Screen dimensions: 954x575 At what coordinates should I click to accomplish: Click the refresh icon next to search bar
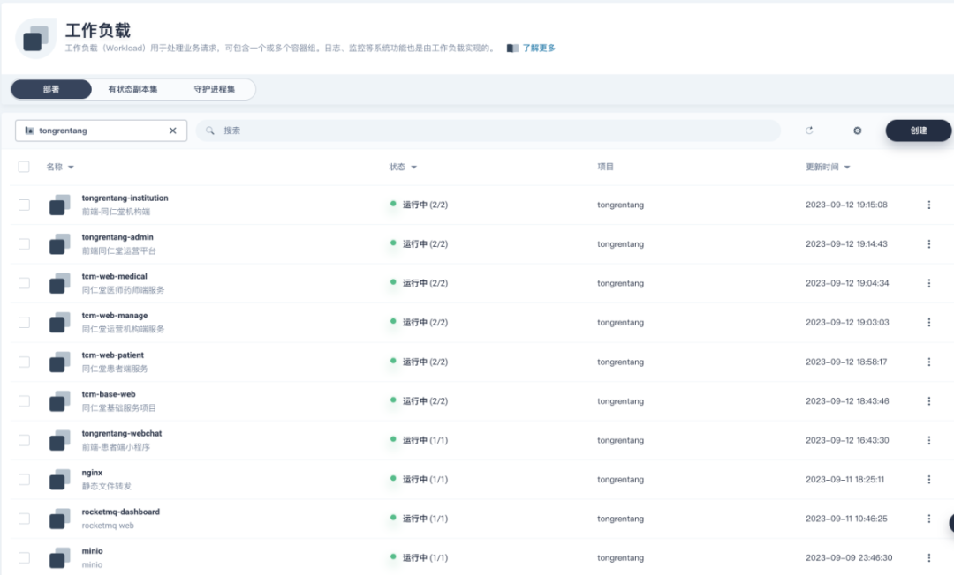click(x=808, y=131)
